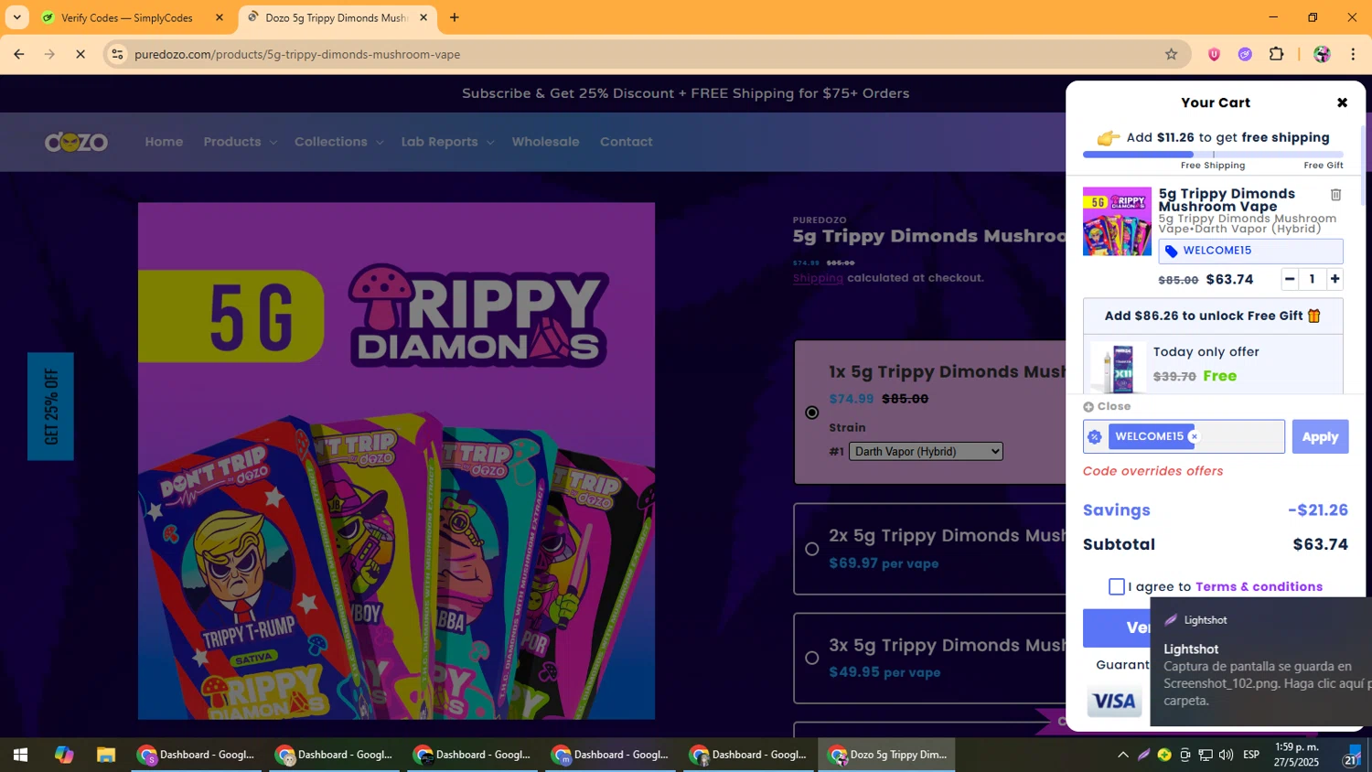Open tab search dropdown arrow

[16, 17]
